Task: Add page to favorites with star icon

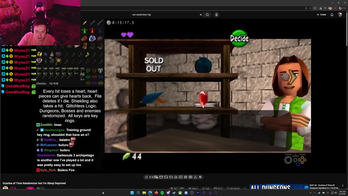Action: coord(310,8)
